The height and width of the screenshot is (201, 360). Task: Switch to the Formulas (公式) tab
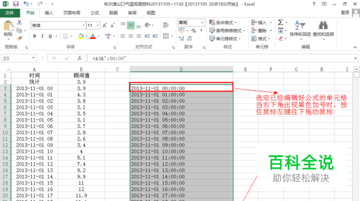(95, 13)
